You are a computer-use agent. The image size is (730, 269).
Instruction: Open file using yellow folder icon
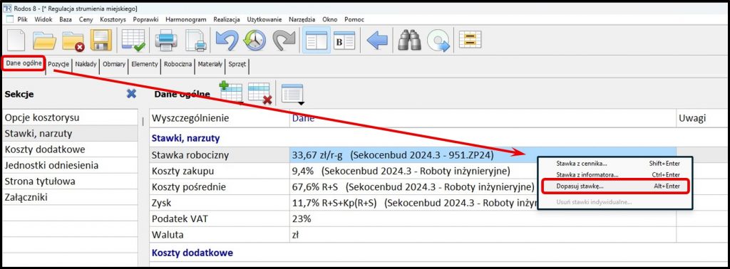tap(44, 41)
